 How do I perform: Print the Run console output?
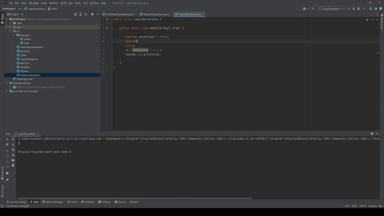click(x=13, y=160)
